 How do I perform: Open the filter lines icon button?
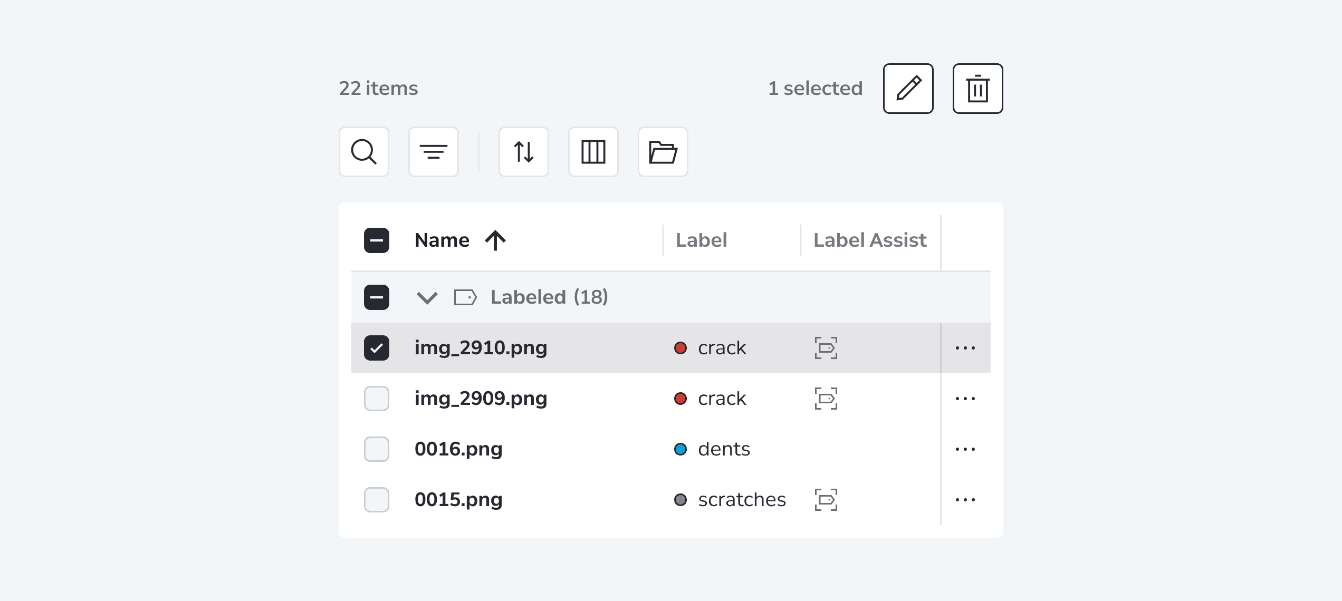434,152
